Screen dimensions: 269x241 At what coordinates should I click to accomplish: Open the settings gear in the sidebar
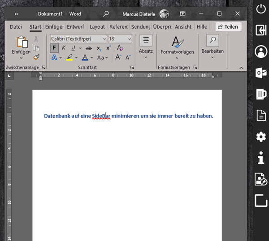tap(260, 137)
